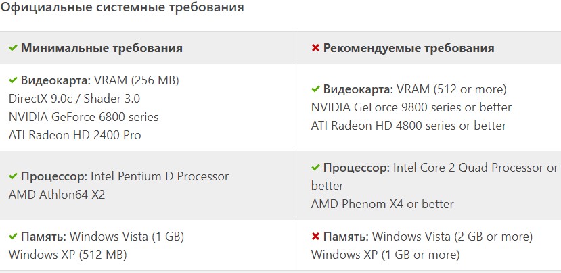Click the ATI Radeon HD 2400 Pro line
Image resolution: width=561 pixels, height=273 pixels.
point(74,135)
